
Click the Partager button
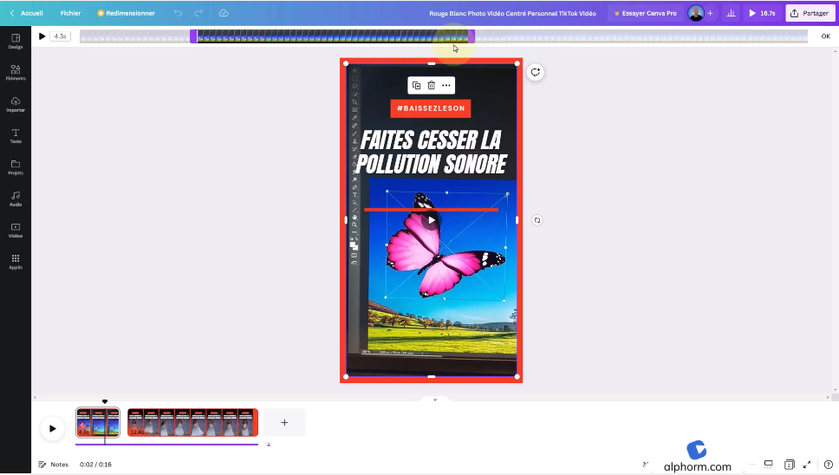810,13
